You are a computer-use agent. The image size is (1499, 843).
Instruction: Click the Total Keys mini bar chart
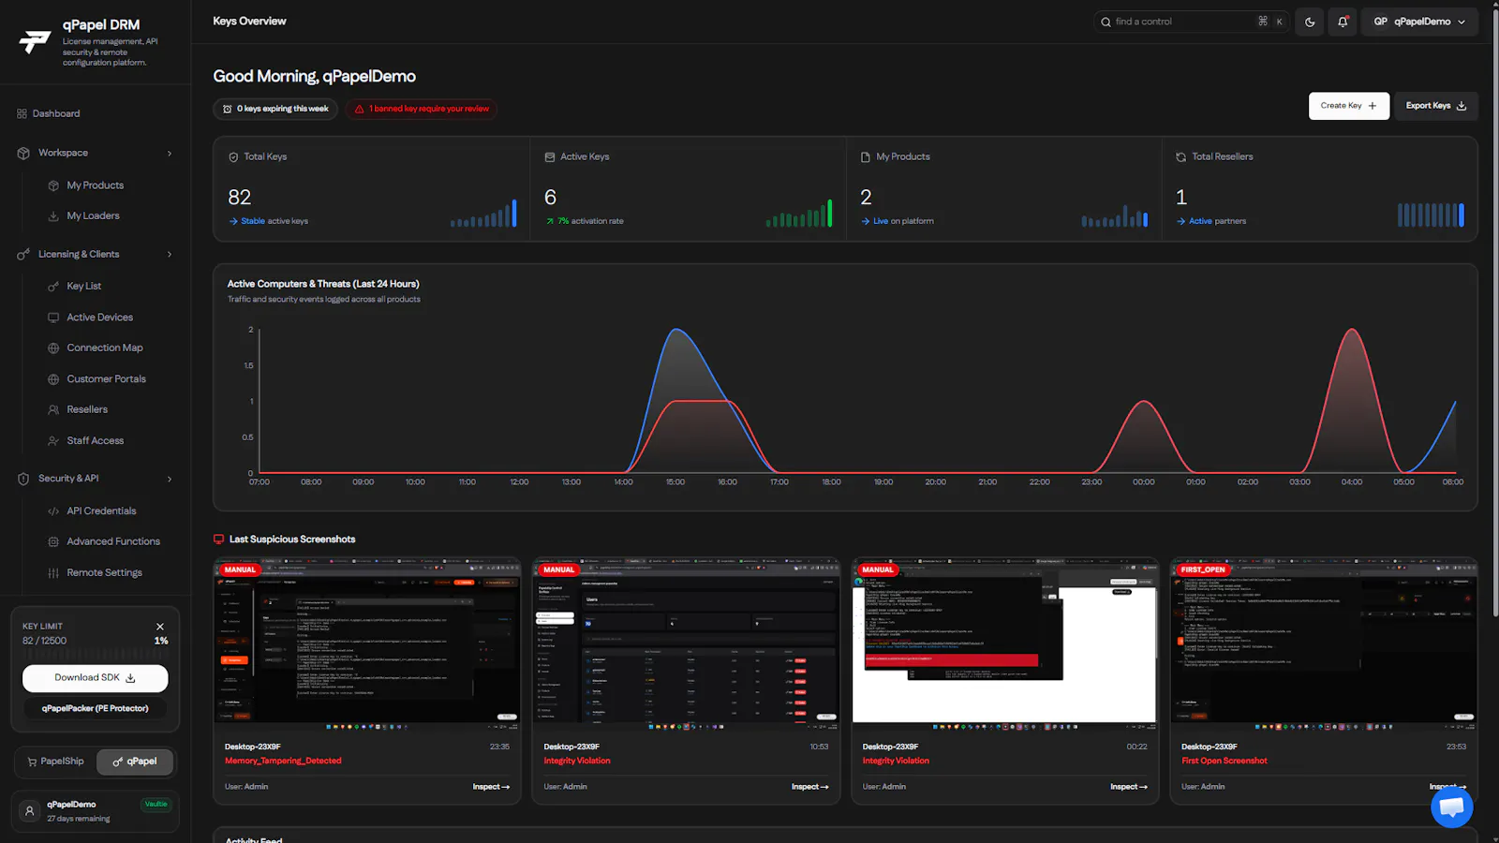(483, 214)
